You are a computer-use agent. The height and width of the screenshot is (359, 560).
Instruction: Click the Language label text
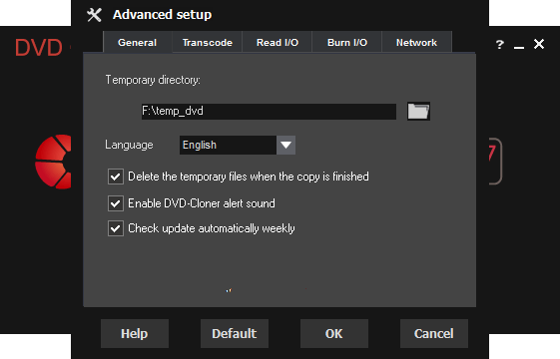pyautogui.click(x=129, y=145)
